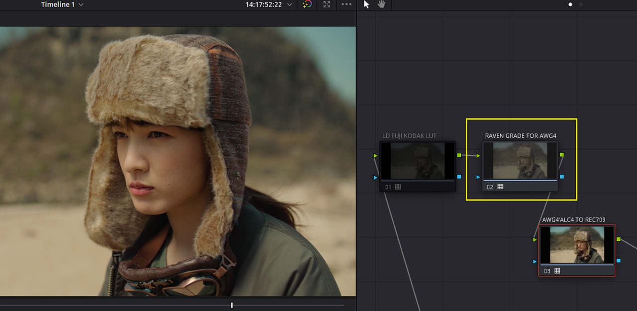Screen dimensions: 637x311
Task: Click blue key output of node 03
Action: (619, 261)
